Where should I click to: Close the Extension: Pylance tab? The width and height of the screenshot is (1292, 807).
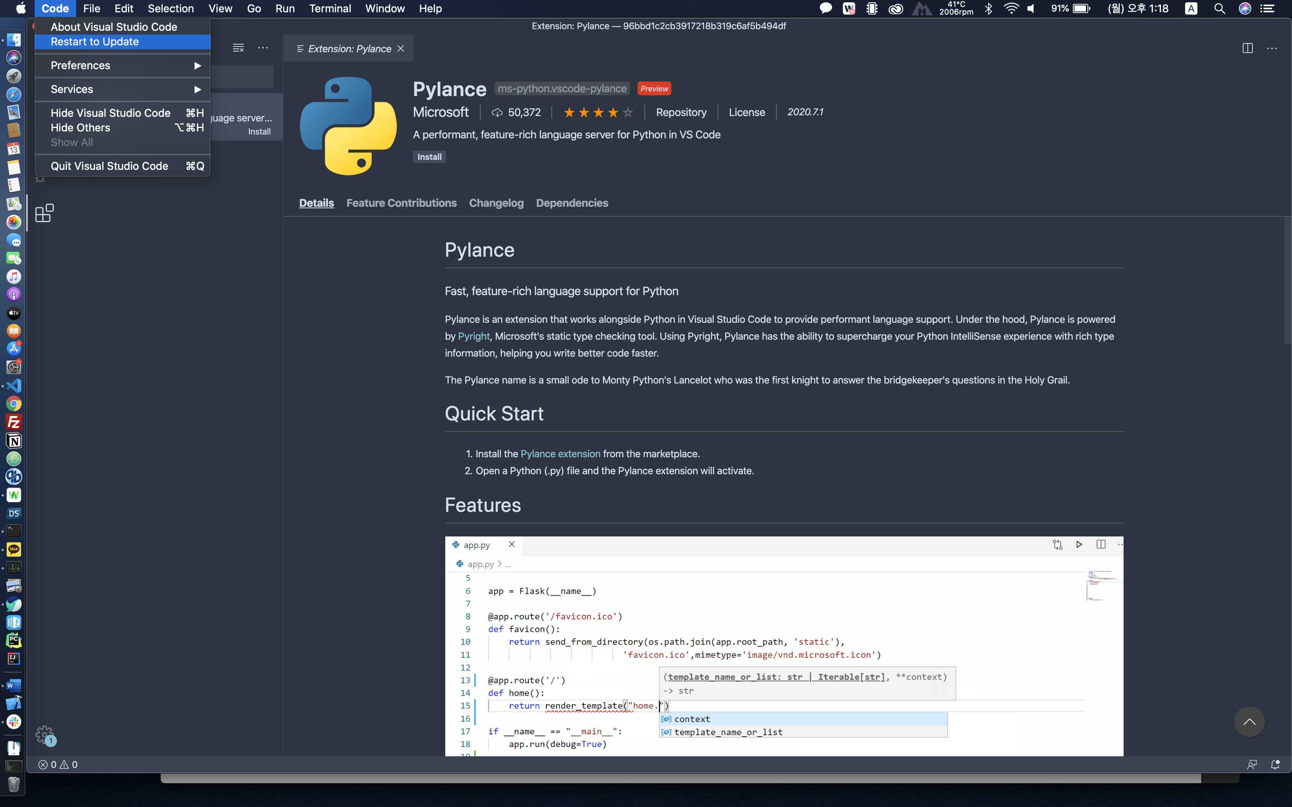(400, 48)
